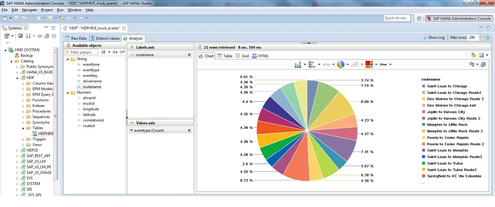
Task: Remove routename from Labels axis
Action: tap(189, 55)
